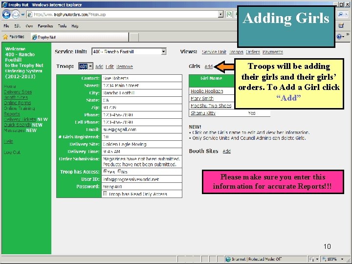Open the View menu
Screen dimensions: 352x264
29,26
